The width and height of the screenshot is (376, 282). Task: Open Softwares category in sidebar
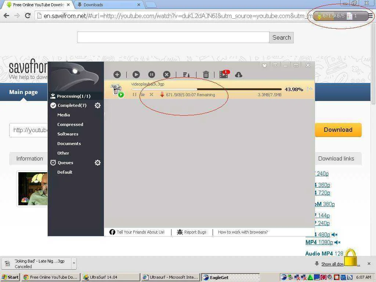coord(68,134)
